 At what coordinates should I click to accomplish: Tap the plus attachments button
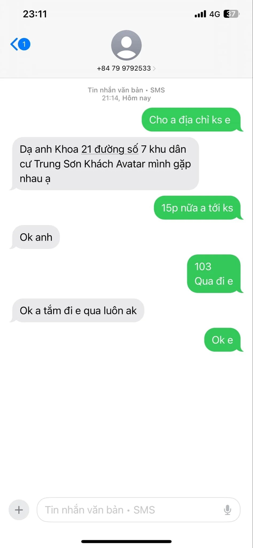click(19, 510)
